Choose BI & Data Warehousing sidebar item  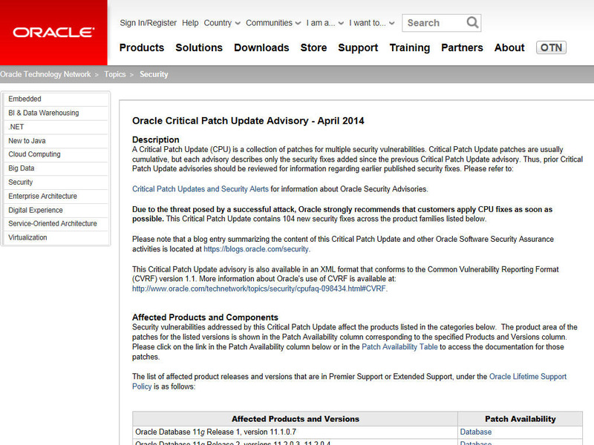click(x=43, y=113)
